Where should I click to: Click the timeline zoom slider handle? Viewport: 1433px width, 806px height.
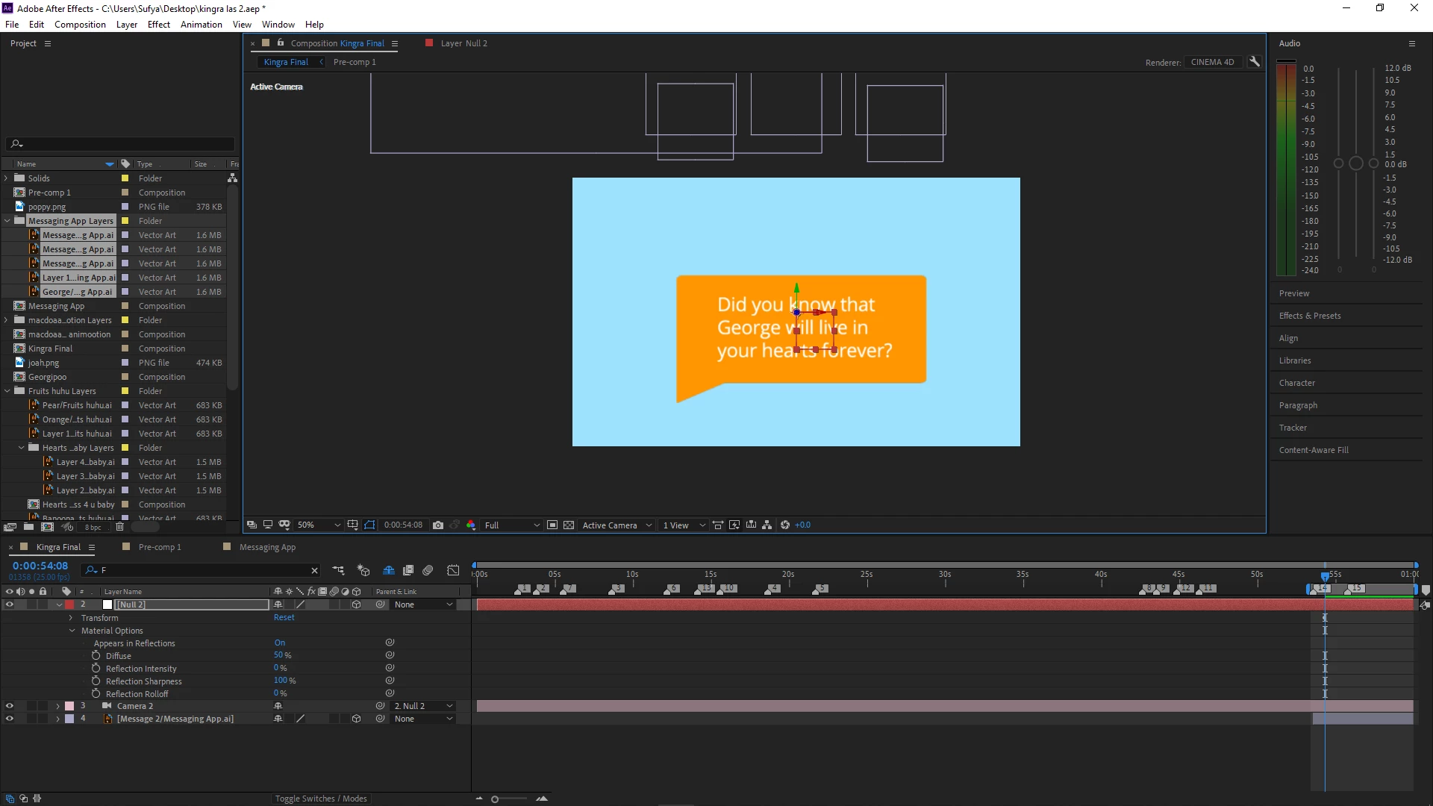pos(495,799)
